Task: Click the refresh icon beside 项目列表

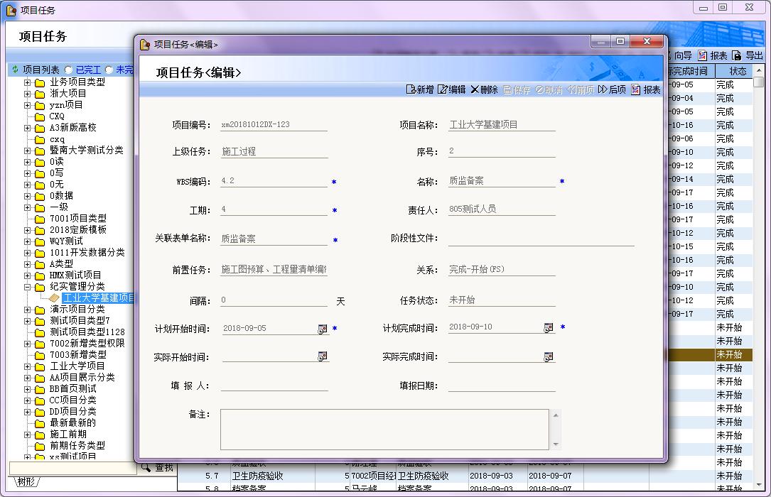Action: coord(14,70)
